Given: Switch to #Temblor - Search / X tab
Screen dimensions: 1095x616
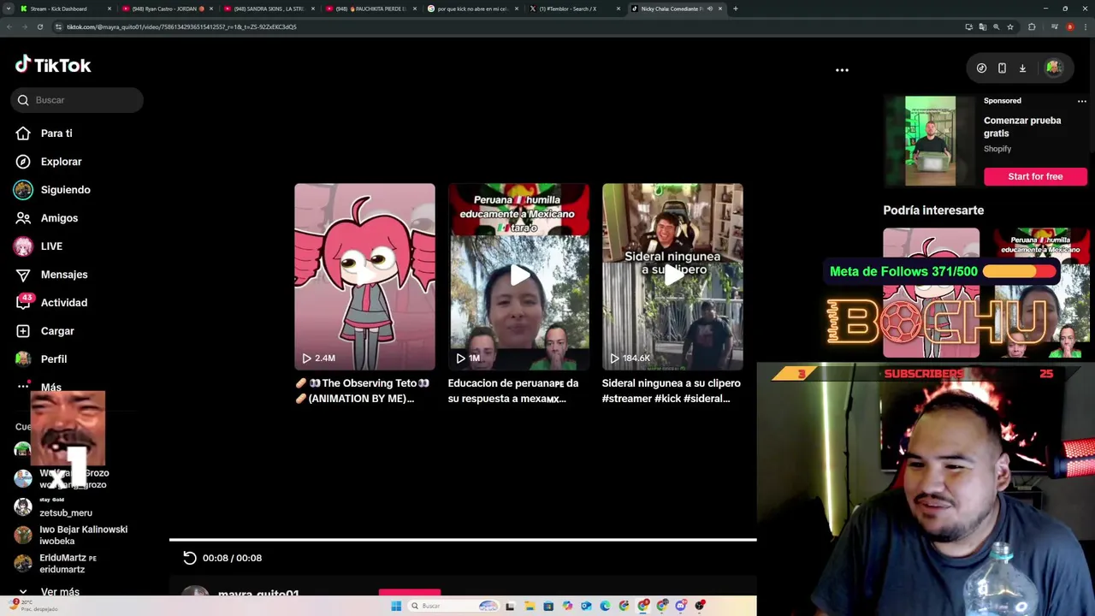Looking at the screenshot, I should click(575, 9).
